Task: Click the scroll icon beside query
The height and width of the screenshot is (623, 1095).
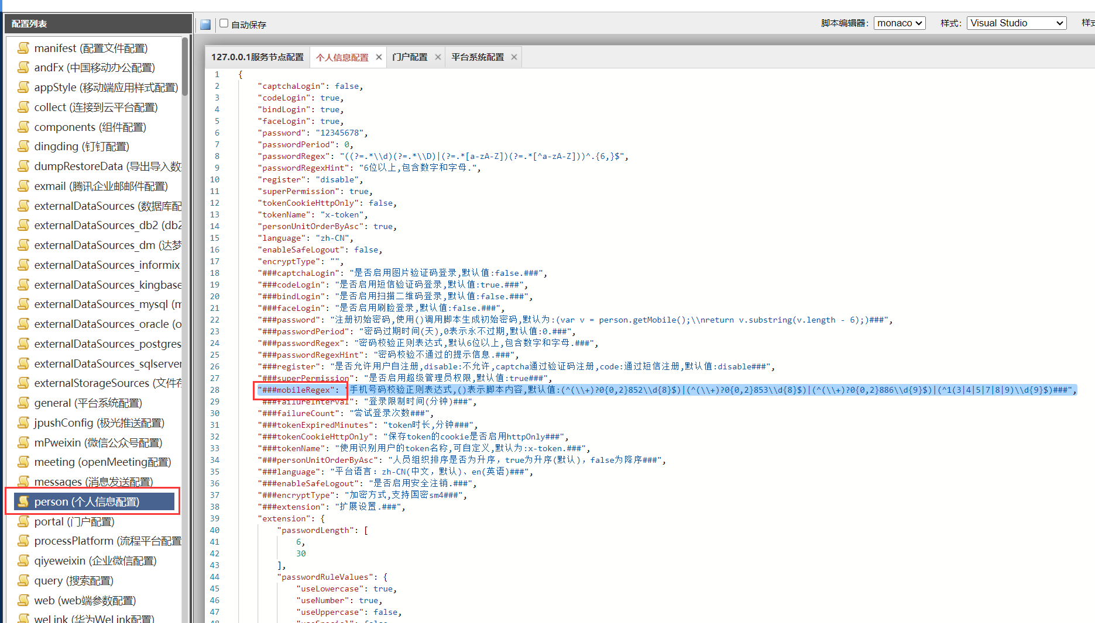Action: [23, 580]
